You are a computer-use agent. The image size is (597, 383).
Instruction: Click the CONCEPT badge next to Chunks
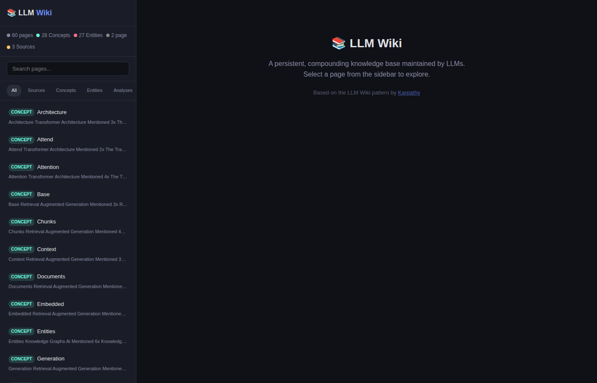click(21, 222)
